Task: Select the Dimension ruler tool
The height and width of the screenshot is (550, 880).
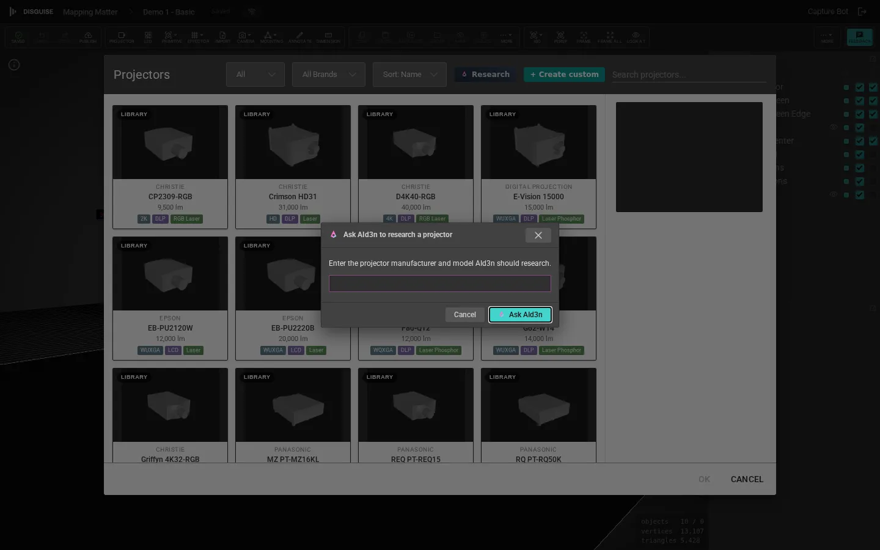Action: tap(328, 37)
